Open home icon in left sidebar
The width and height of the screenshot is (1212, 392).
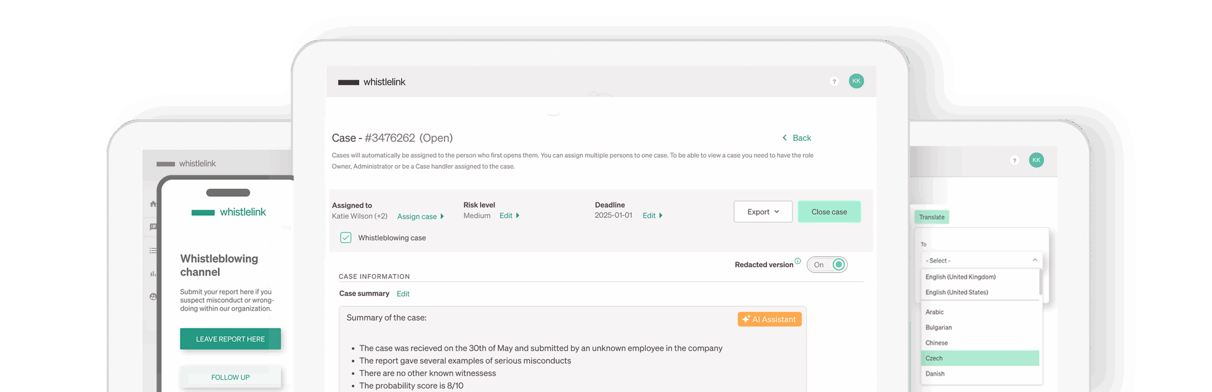[152, 204]
